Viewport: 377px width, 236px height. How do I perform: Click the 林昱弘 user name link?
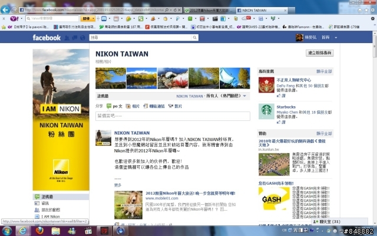(x=310, y=38)
